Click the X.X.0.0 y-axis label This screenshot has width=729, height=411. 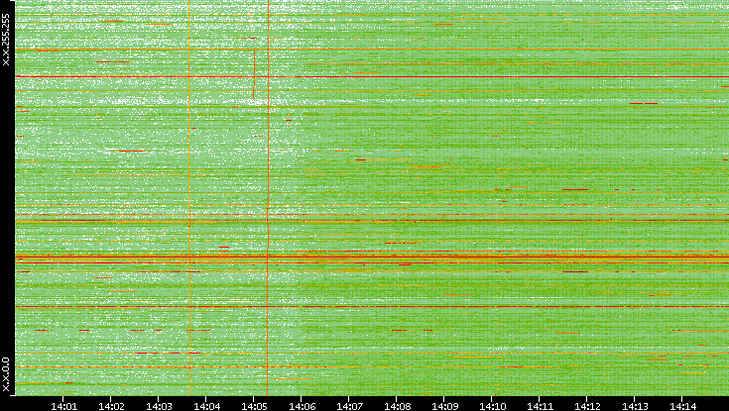(x=7, y=372)
